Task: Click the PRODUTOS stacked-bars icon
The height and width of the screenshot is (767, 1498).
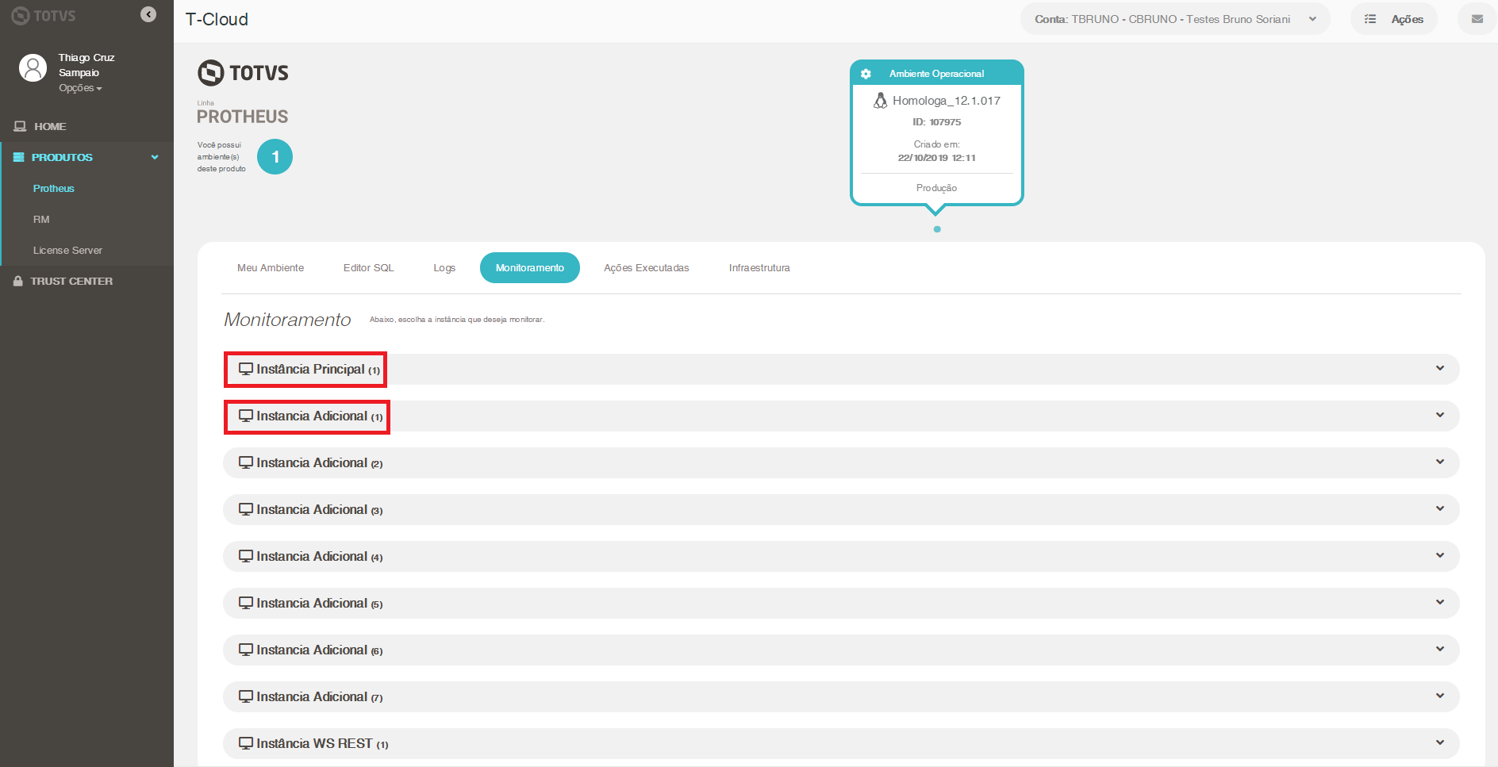Action: 19,157
